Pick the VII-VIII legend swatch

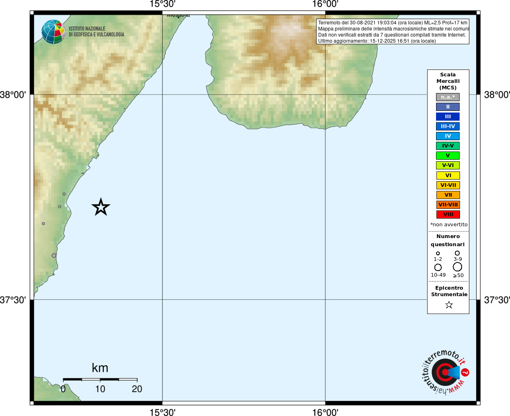tap(448, 205)
